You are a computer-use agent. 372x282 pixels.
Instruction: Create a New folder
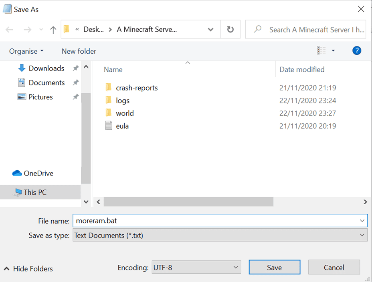[79, 51]
